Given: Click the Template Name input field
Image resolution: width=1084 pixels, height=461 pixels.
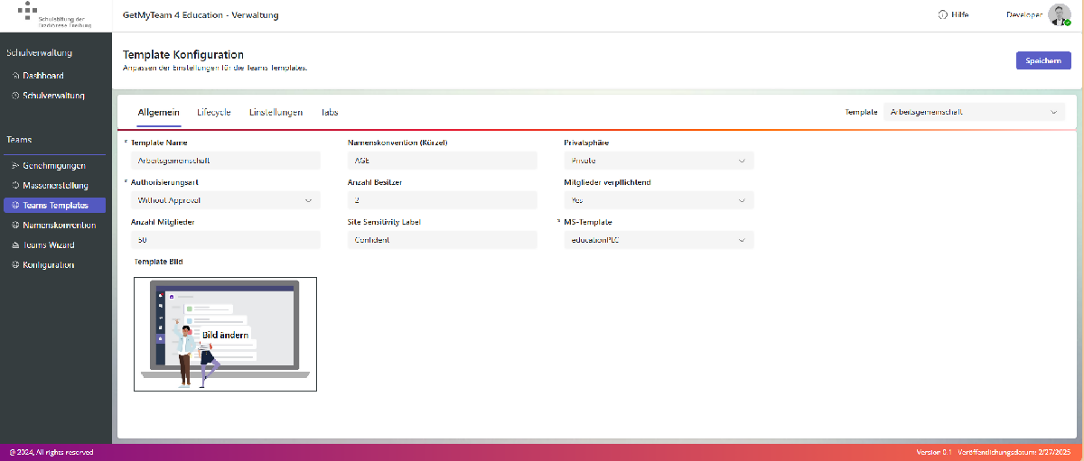Looking at the screenshot, I should [226, 161].
